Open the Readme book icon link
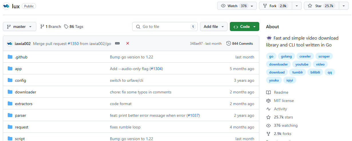The height and width of the screenshot is (141, 352). 268,92
